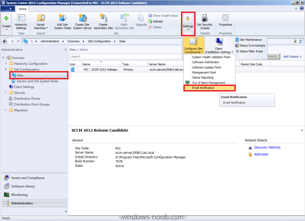
Task: Open Hierarchy Settings in the ribbon
Action: [x=21, y=22]
